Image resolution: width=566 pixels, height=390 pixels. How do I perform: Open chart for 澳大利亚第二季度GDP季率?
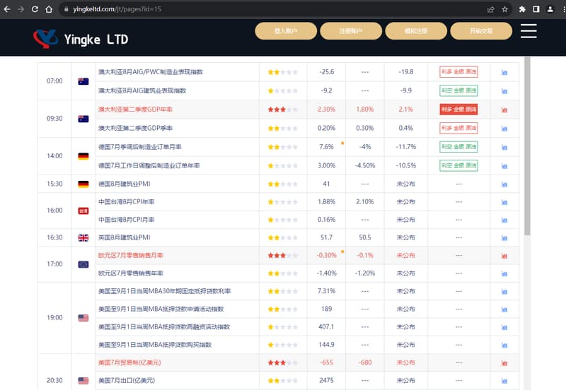504,129
